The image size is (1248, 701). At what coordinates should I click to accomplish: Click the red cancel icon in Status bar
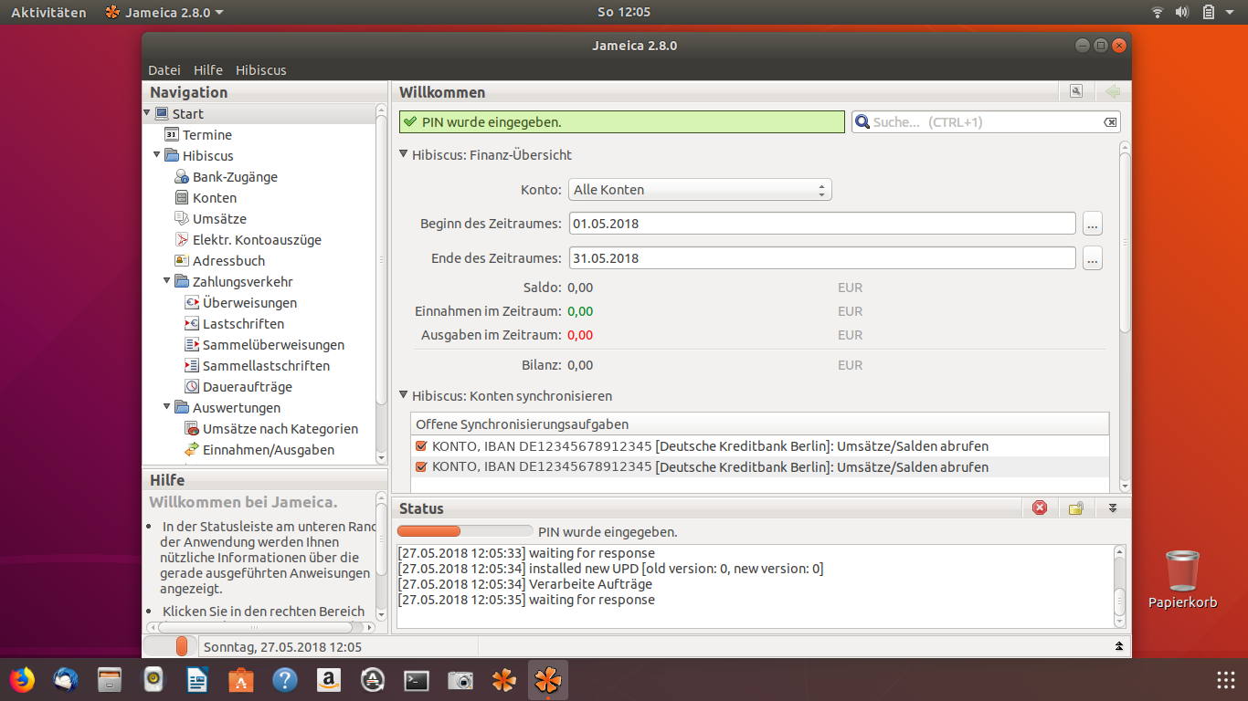(x=1040, y=507)
